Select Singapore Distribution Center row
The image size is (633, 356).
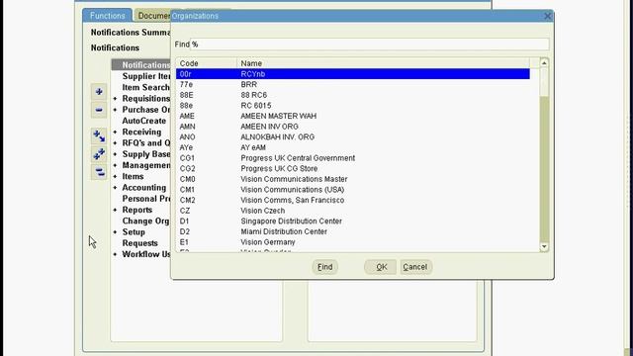pos(353,221)
